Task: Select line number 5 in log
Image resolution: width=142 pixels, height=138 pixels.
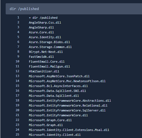Action: point(18,37)
